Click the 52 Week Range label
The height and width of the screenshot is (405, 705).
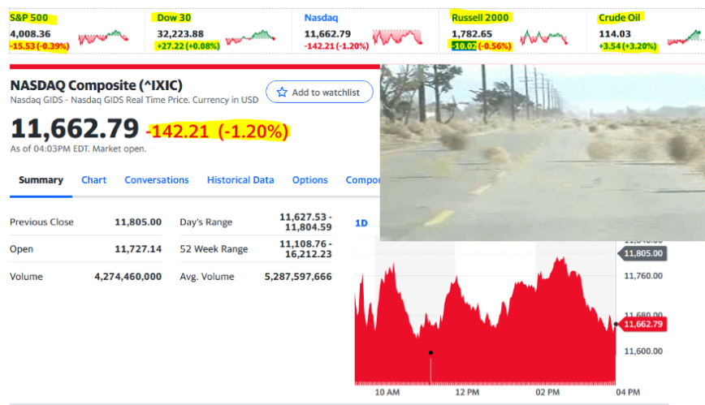[x=214, y=249]
